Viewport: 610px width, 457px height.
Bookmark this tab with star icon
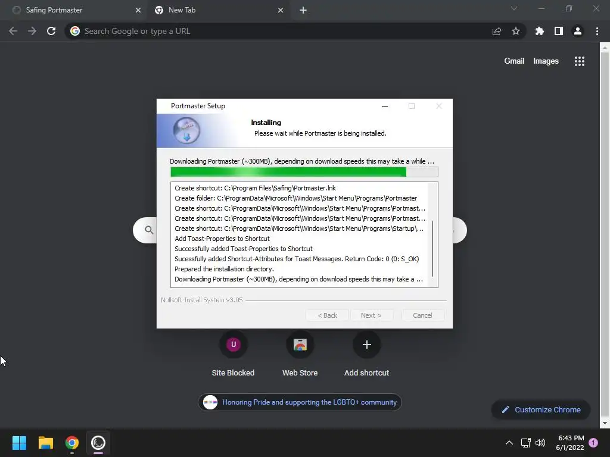point(516,31)
